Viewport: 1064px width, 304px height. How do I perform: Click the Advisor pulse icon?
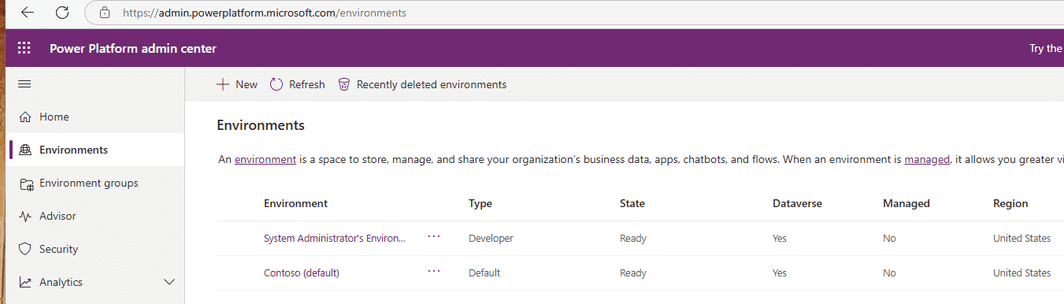(25, 216)
